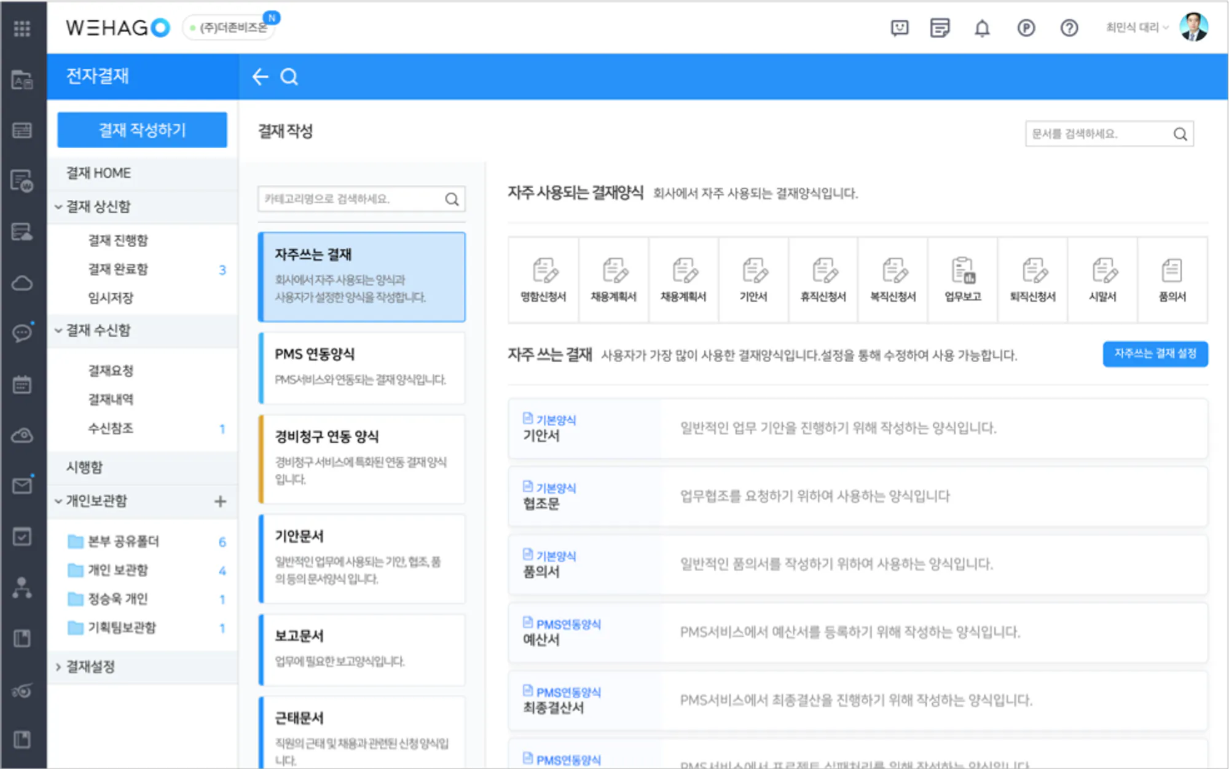Image resolution: width=1229 pixels, height=769 pixels.
Task: Open the 최민식 대리 user dropdown
Action: coord(1137,28)
